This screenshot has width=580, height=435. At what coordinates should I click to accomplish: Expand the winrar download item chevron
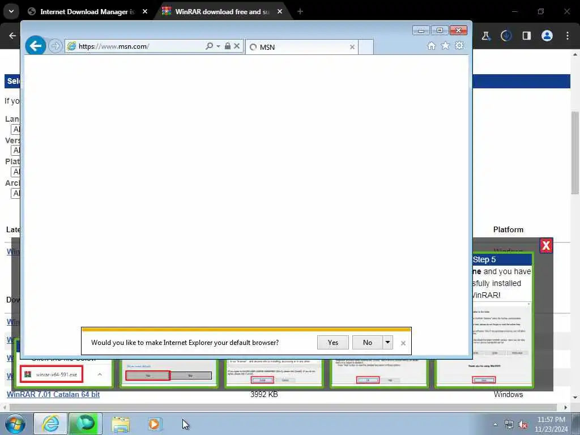(100, 374)
